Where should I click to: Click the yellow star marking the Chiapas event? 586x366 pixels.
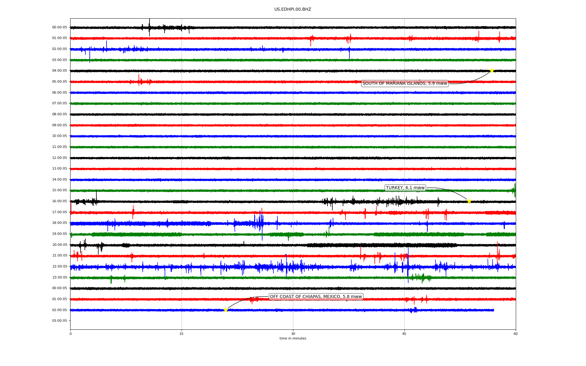pos(226,310)
